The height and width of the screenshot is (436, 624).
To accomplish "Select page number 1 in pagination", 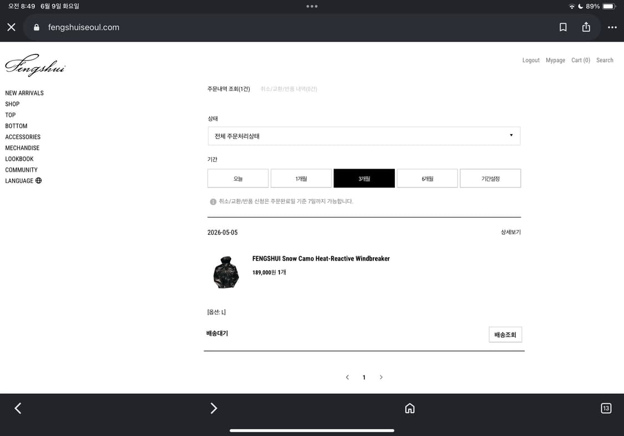I will 364,377.
